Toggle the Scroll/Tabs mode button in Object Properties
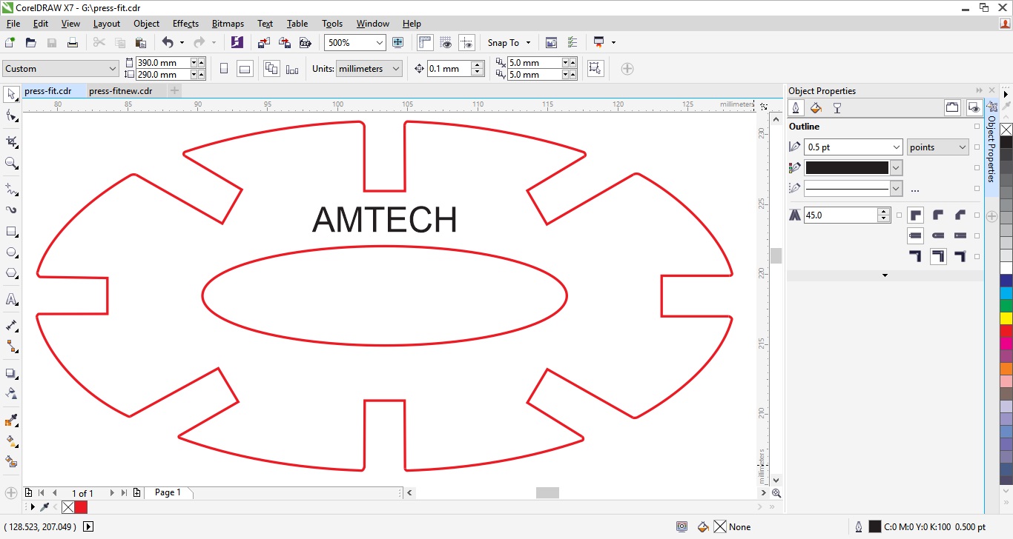 point(953,108)
